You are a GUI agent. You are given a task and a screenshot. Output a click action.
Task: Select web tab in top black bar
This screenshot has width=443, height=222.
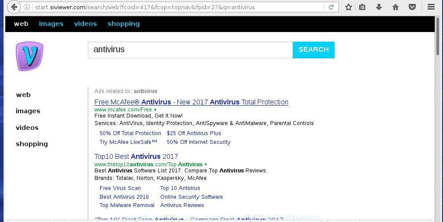click(21, 24)
